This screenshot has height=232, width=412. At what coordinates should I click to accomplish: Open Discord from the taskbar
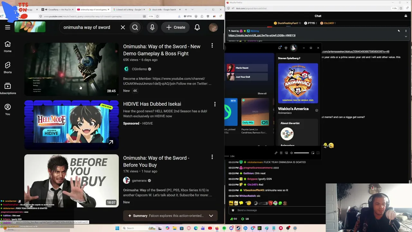click(x=231, y=228)
